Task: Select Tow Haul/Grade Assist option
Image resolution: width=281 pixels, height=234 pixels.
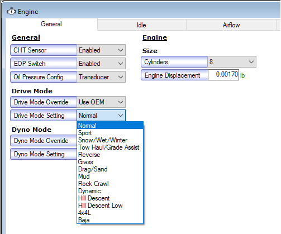Action: tap(110, 147)
